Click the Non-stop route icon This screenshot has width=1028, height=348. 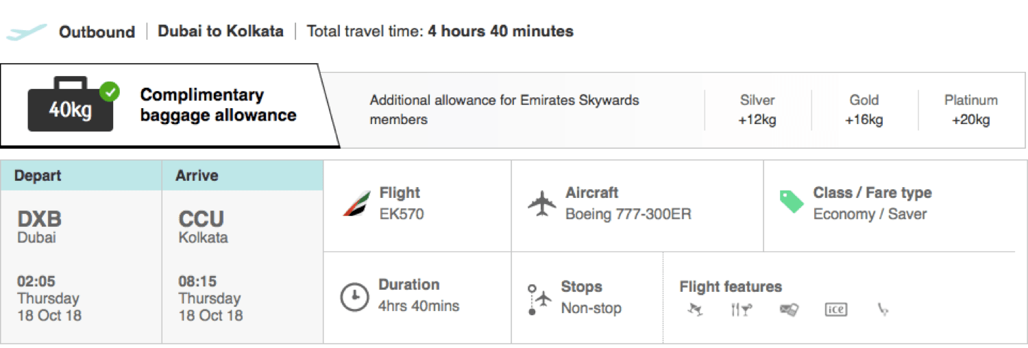[540, 299]
